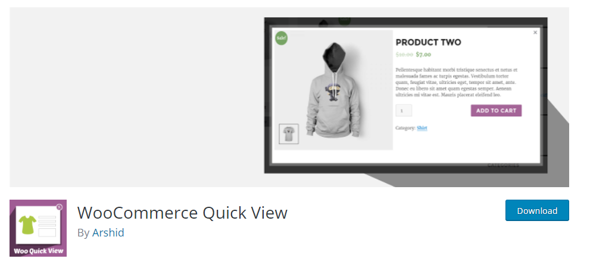Click the Woo Quick View plugin icon
The width and height of the screenshot is (590, 265).
[38, 228]
